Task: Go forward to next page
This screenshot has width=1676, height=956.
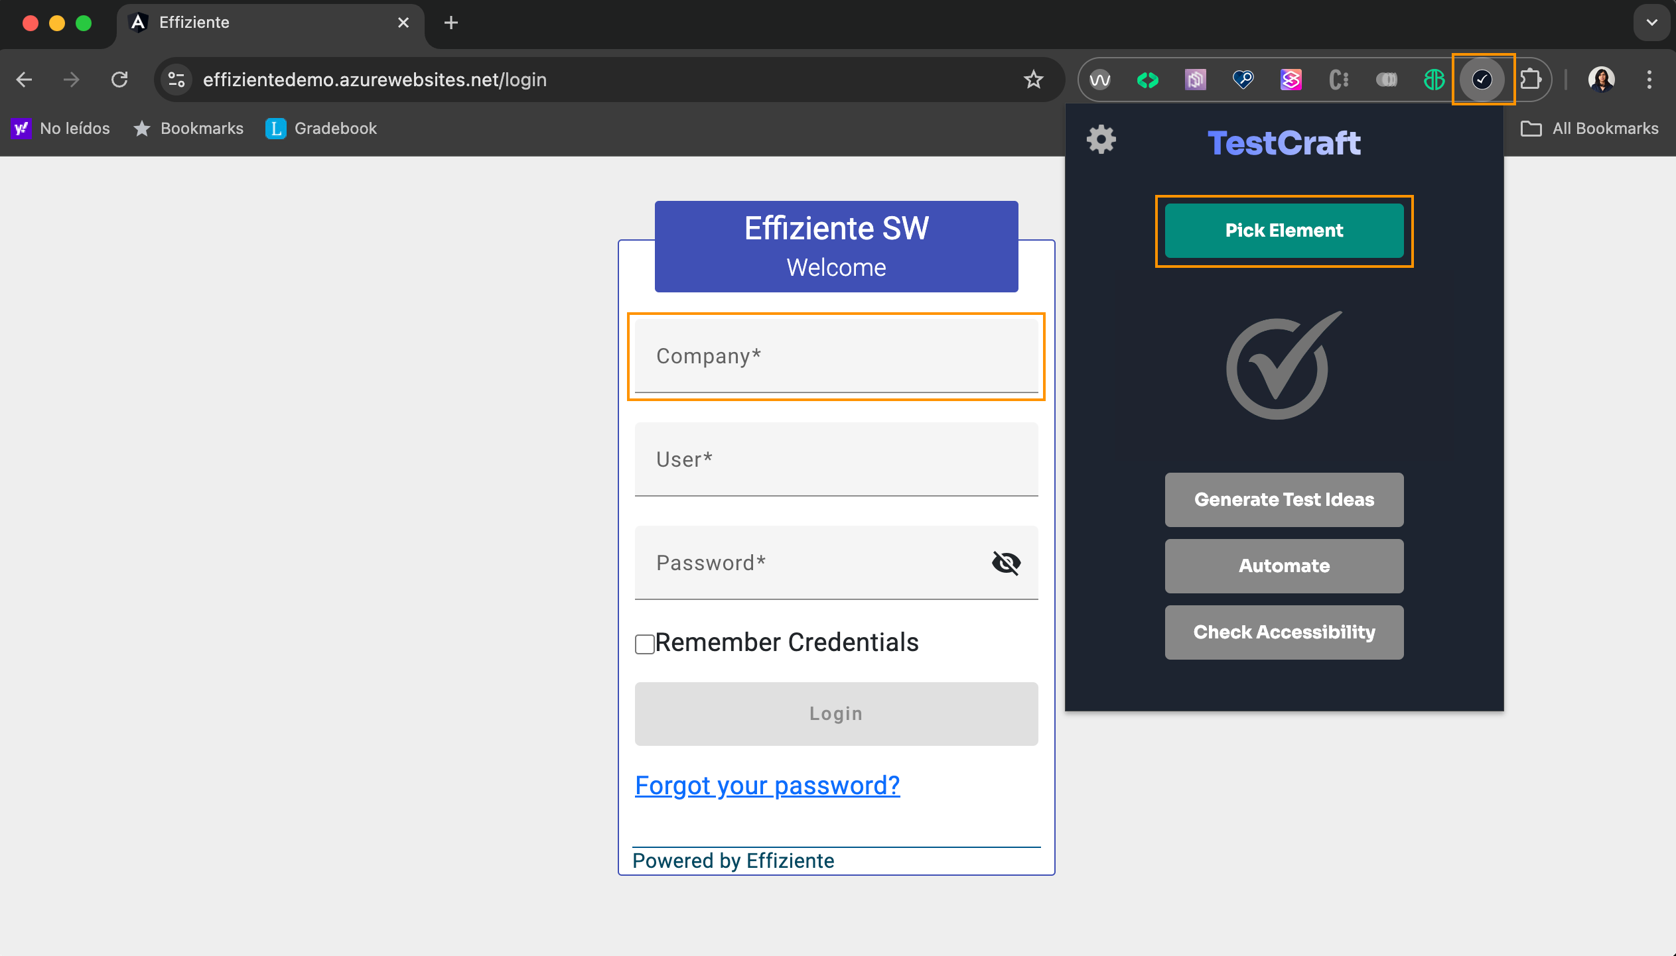Action: click(x=71, y=80)
